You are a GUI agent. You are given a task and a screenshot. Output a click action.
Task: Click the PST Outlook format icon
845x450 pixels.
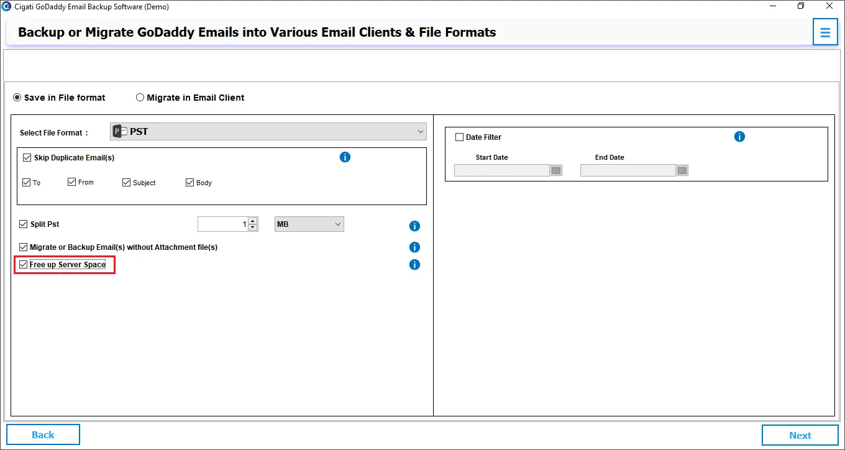pos(120,132)
